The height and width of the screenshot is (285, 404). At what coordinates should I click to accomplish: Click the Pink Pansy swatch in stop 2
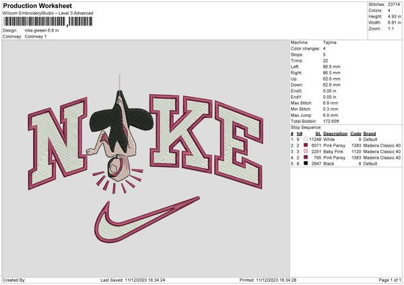pos(306,145)
